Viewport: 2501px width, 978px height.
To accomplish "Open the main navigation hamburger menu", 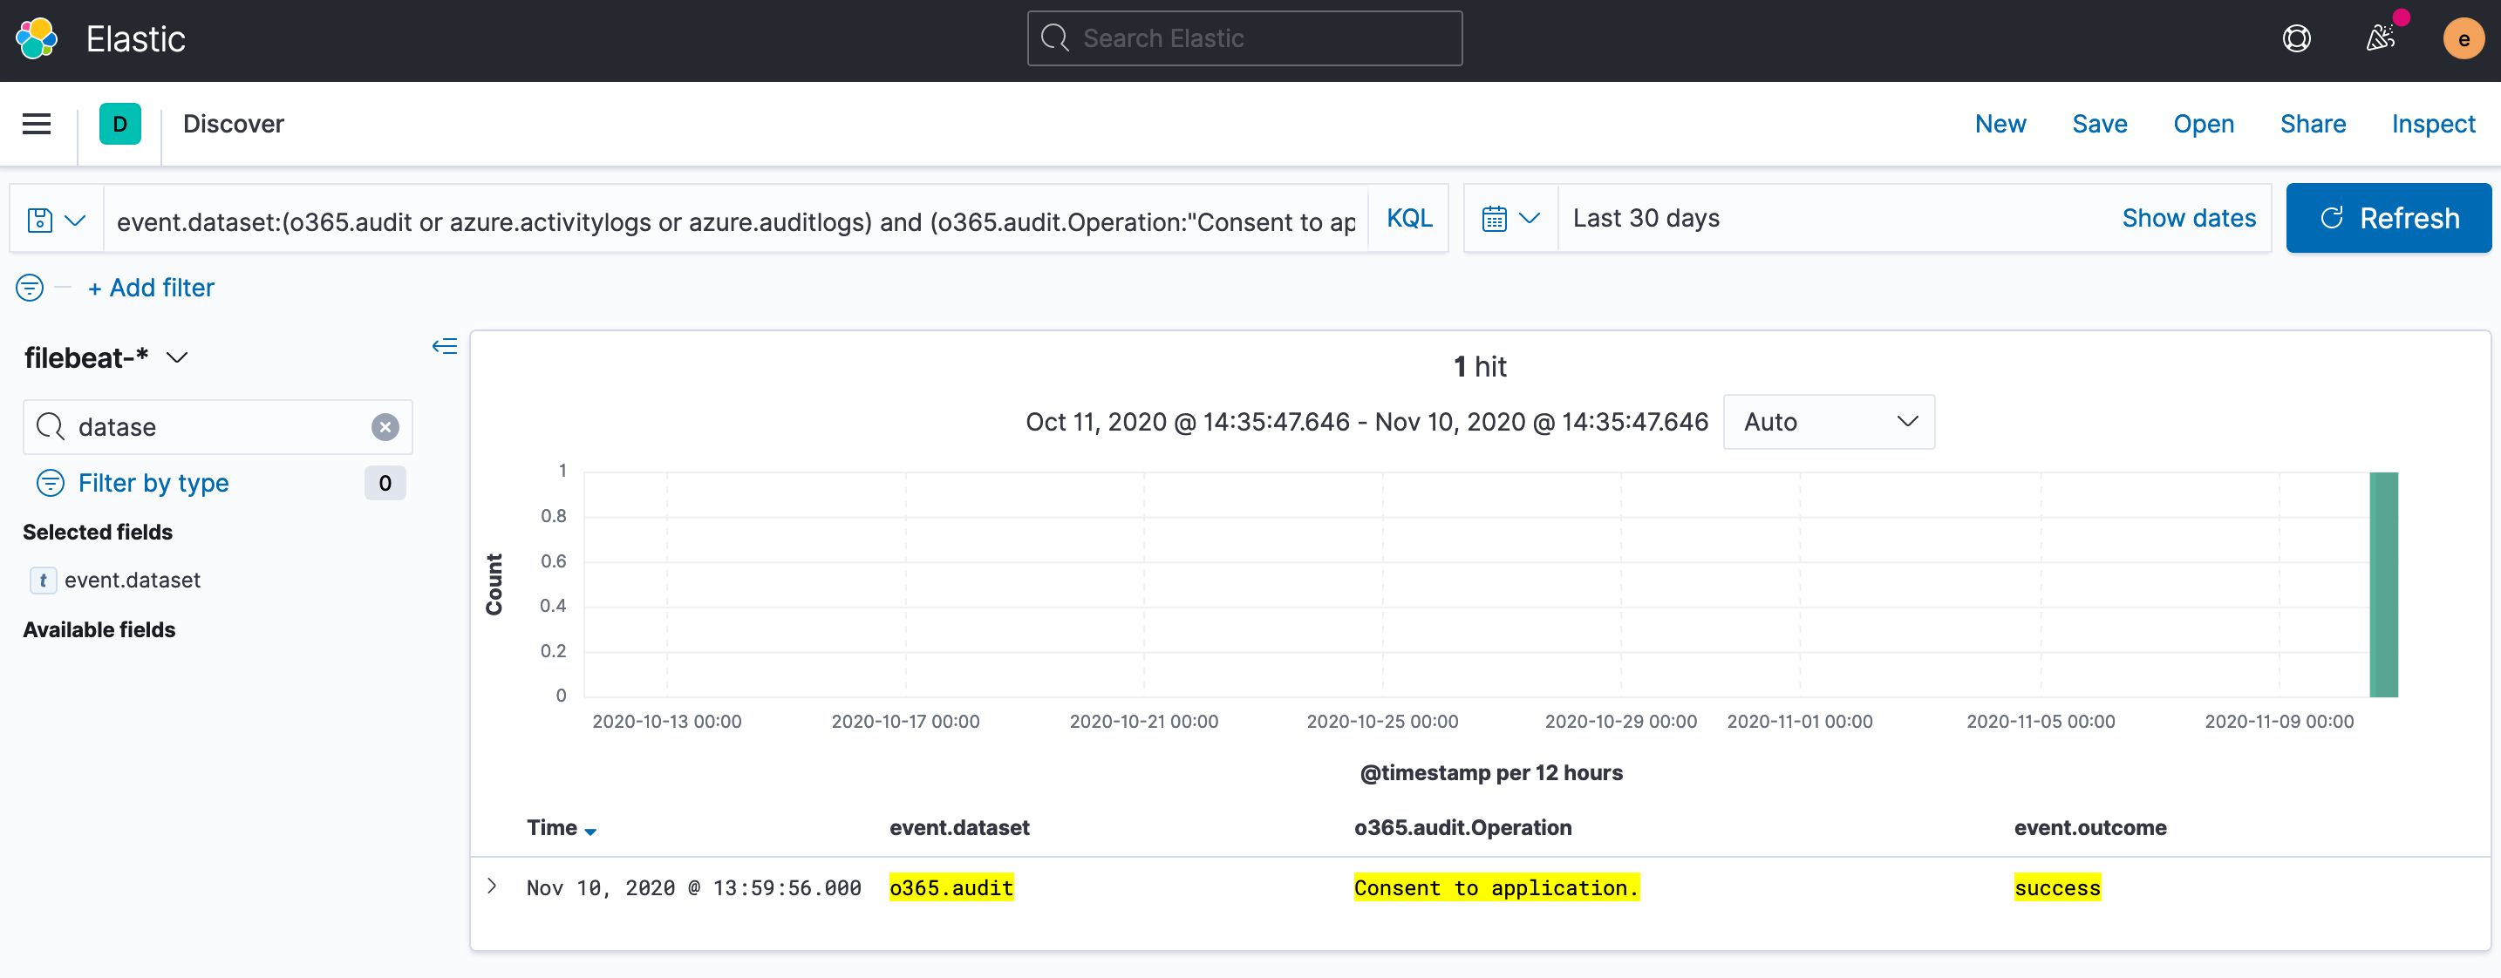I will point(36,124).
